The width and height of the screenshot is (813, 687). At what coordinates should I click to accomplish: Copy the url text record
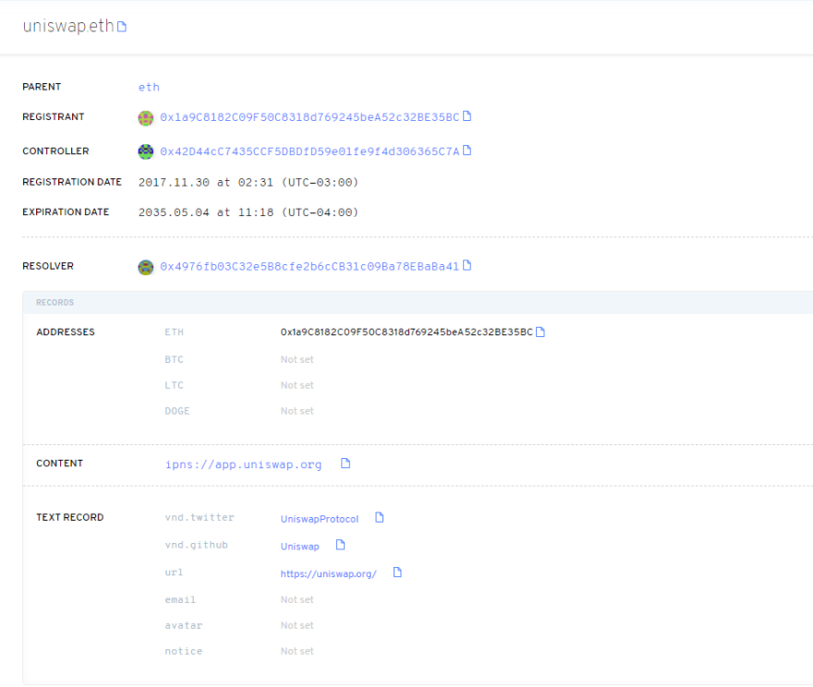(x=397, y=572)
